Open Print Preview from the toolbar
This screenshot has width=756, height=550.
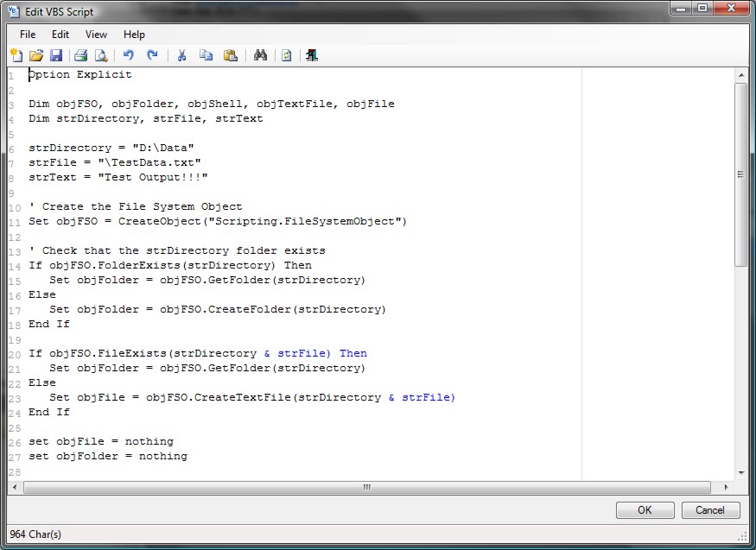click(x=101, y=55)
